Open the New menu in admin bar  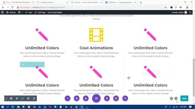pyautogui.click(x=29, y=12)
